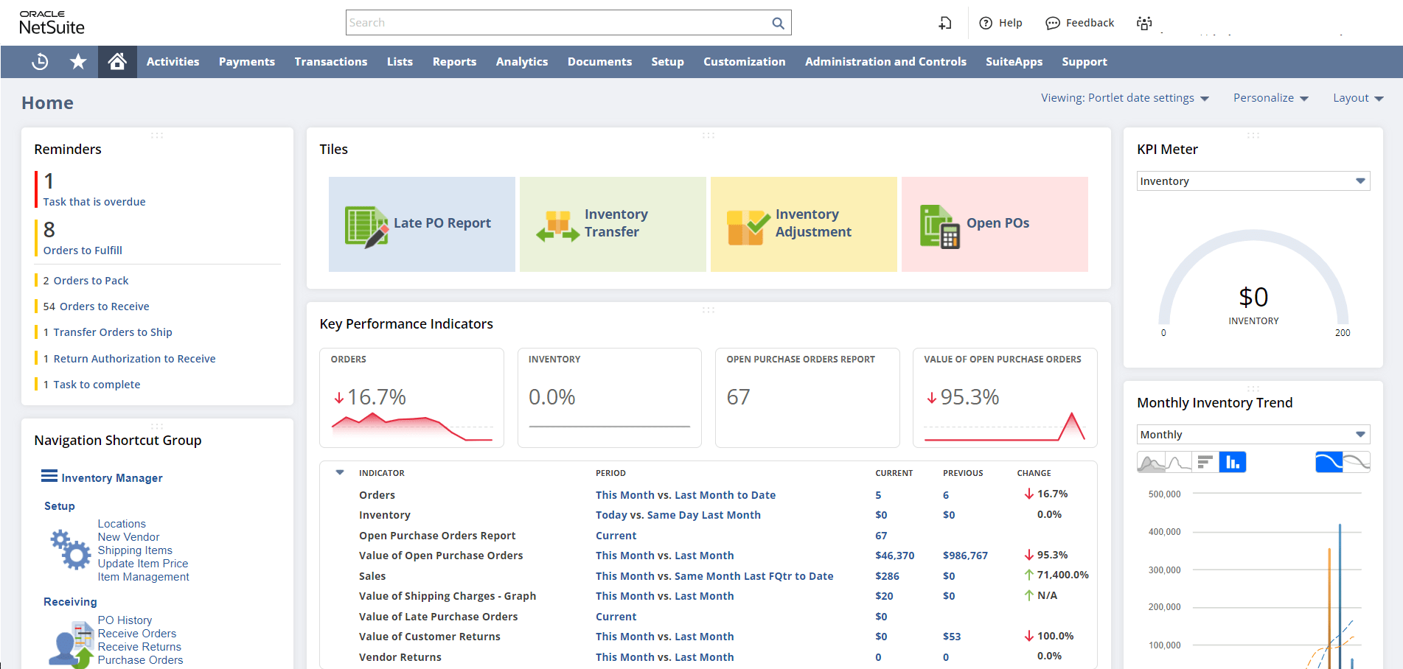This screenshot has height=669, width=1403.
Task: Open the role switcher icon next to Feedback
Action: [1144, 23]
